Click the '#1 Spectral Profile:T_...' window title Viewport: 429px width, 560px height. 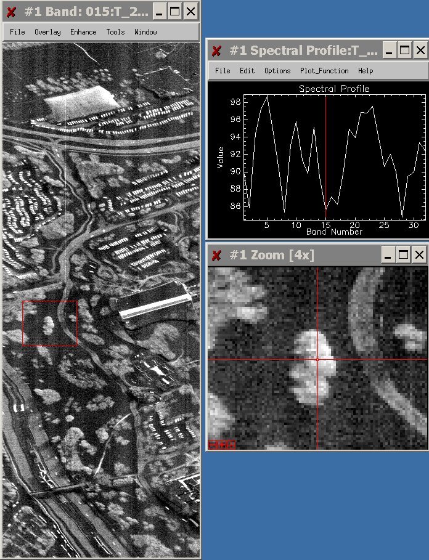303,51
